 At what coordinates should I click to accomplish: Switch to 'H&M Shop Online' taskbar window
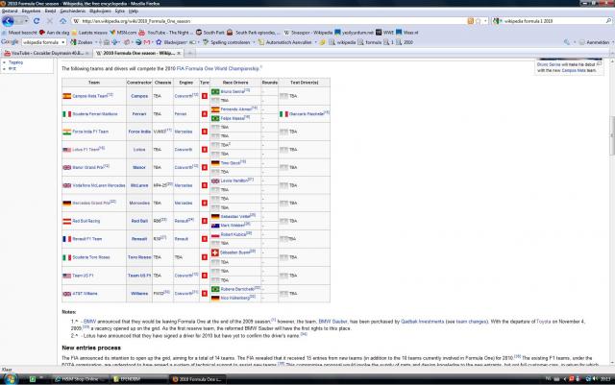80,379
